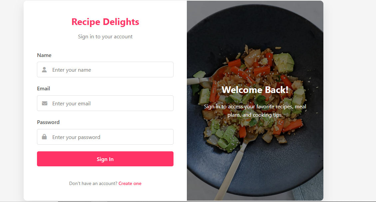Focus the 'Enter your password' input

(105, 137)
